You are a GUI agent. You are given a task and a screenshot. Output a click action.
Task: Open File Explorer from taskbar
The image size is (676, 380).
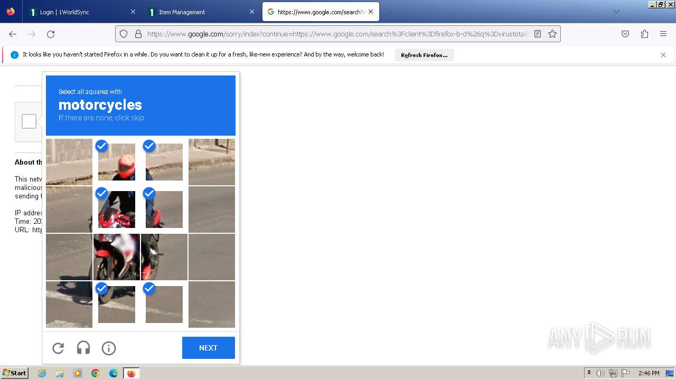click(x=60, y=373)
